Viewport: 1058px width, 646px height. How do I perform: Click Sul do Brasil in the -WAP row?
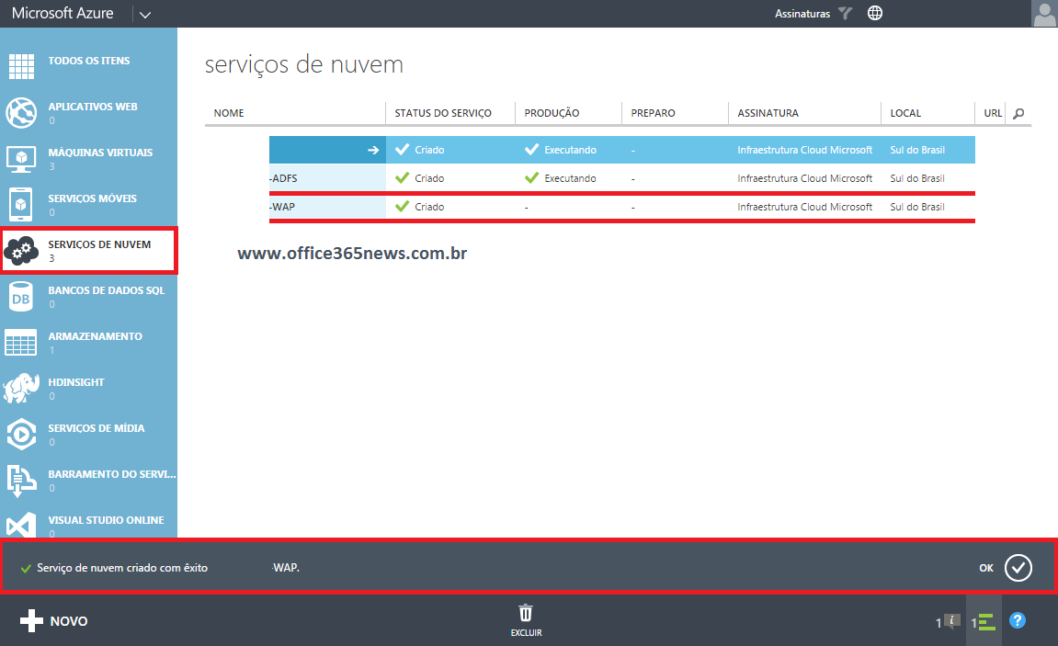tap(917, 207)
